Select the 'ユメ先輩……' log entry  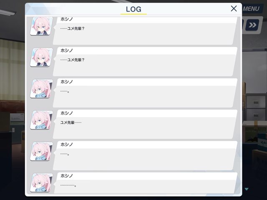point(145,124)
